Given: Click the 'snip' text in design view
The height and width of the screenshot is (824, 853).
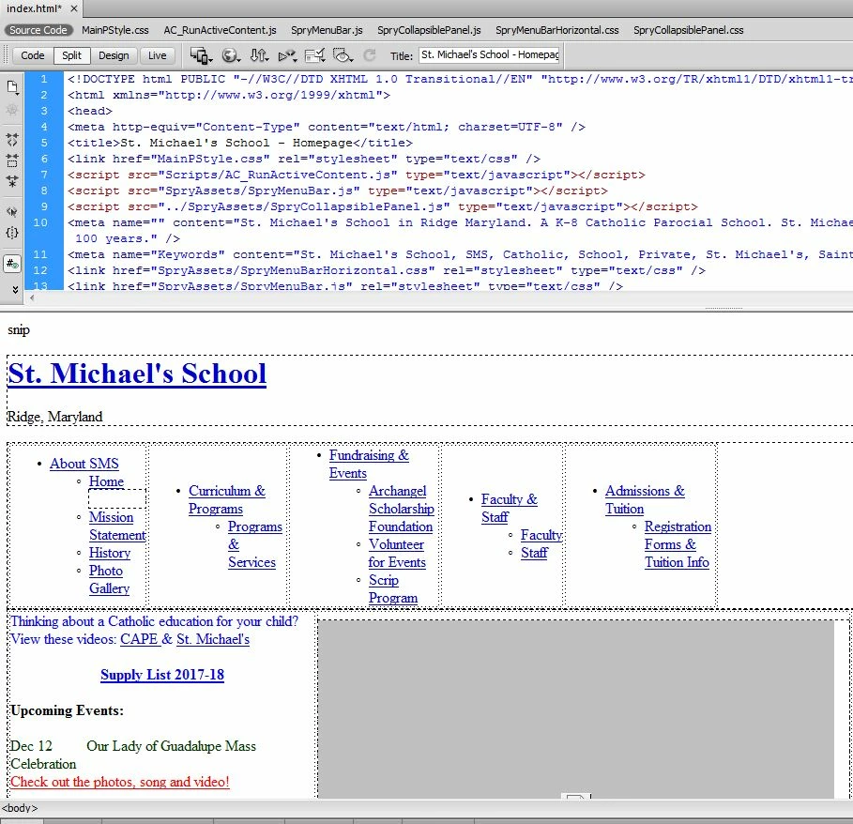Looking at the screenshot, I should click(x=19, y=329).
